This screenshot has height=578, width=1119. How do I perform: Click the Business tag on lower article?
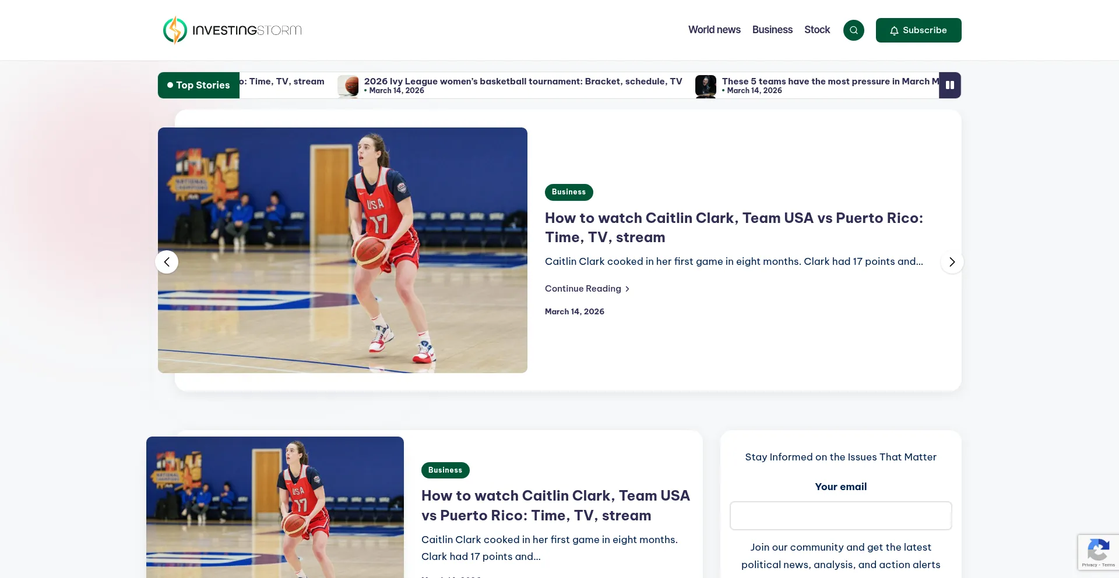click(x=445, y=470)
